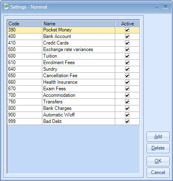Image resolution: width=173 pixels, height=181 pixels.
Task: Select the Exchange rate variances name cell
Action: tap(79, 49)
